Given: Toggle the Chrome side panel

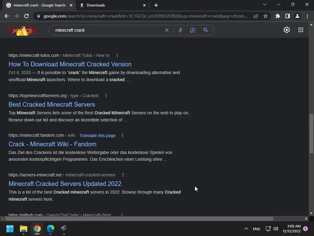Looking at the screenshot, I should click(x=288, y=16).
